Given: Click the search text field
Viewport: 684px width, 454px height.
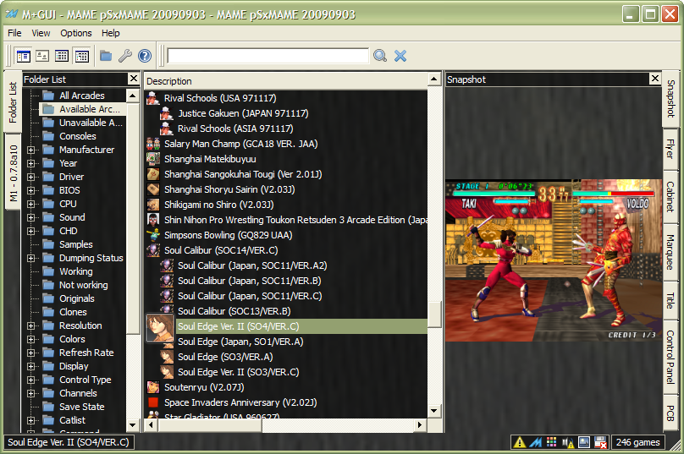Looking at the screenshot, I should pyautogui.click(x=268, y=56).
